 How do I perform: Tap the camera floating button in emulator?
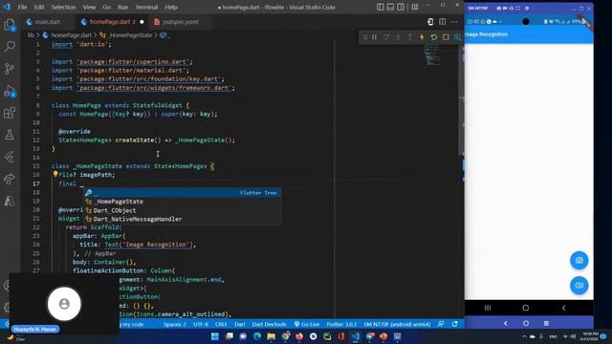click(579, 260)
